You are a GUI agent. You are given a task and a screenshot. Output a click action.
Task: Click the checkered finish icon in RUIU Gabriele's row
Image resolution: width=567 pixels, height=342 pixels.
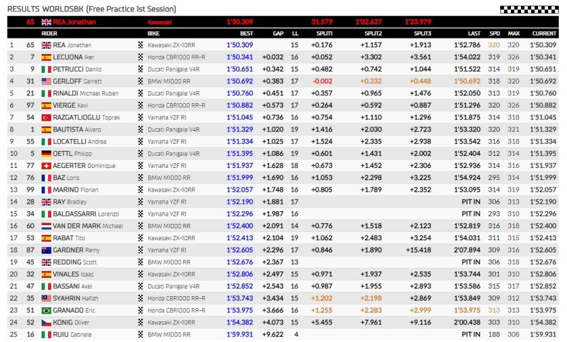[140, 334]
